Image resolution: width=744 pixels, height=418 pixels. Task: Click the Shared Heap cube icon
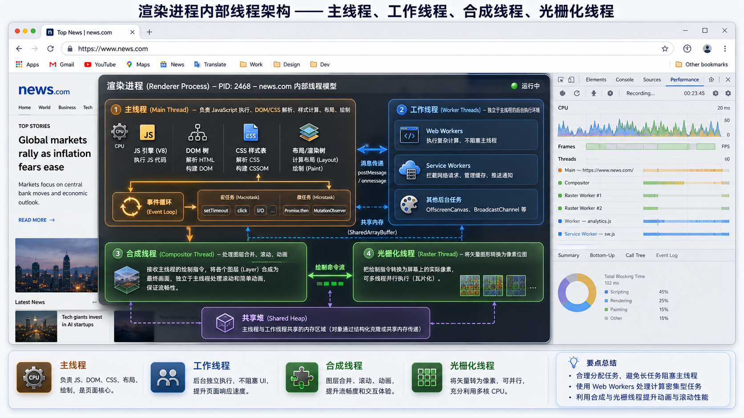point(225,323)
